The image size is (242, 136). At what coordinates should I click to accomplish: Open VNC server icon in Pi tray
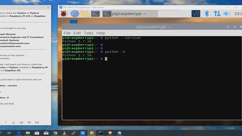[196, 14]
